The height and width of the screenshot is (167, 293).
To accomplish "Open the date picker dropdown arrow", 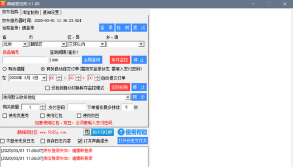I will 44,78.
